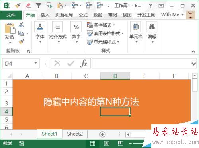Screen dimensions: 199x148
Task: Open the clipboard pane dialog launcher
Action: click(29, 51)
